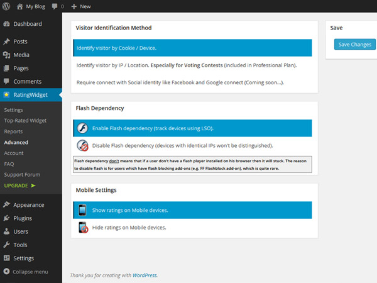Click the RatingWidget star icon
377x283 pixels.
[6, 94]
